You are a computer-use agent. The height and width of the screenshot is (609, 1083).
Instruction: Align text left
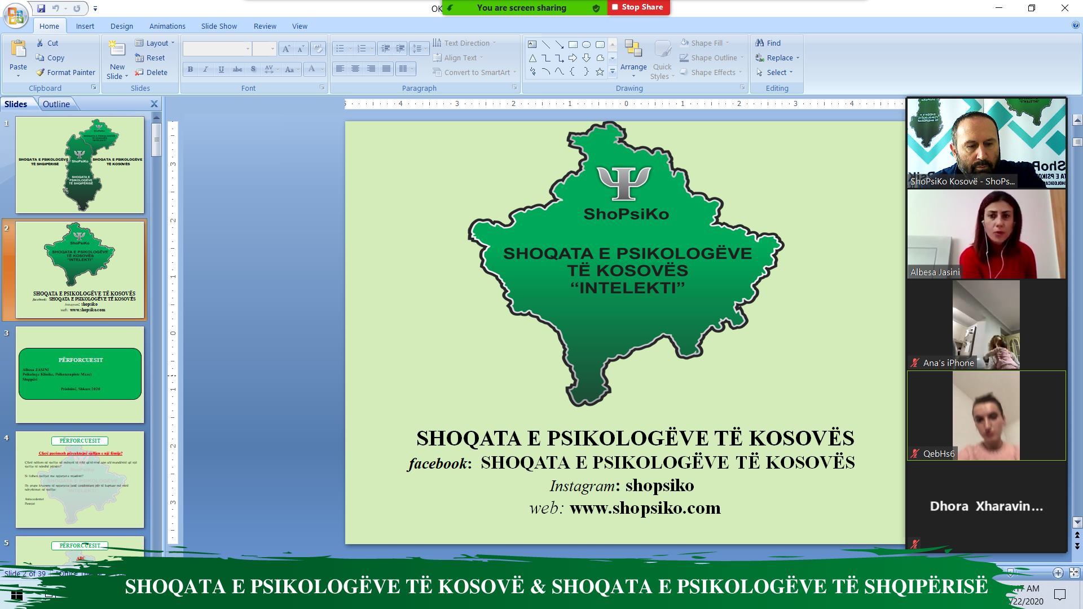pyautogui.click(x=340, y=69)
